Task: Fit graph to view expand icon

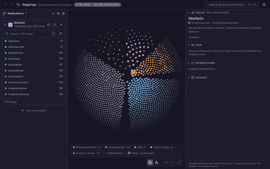Action: point(179,162)
